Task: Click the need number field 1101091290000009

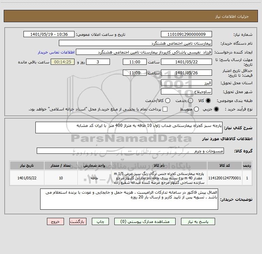Action: (186, 34)
